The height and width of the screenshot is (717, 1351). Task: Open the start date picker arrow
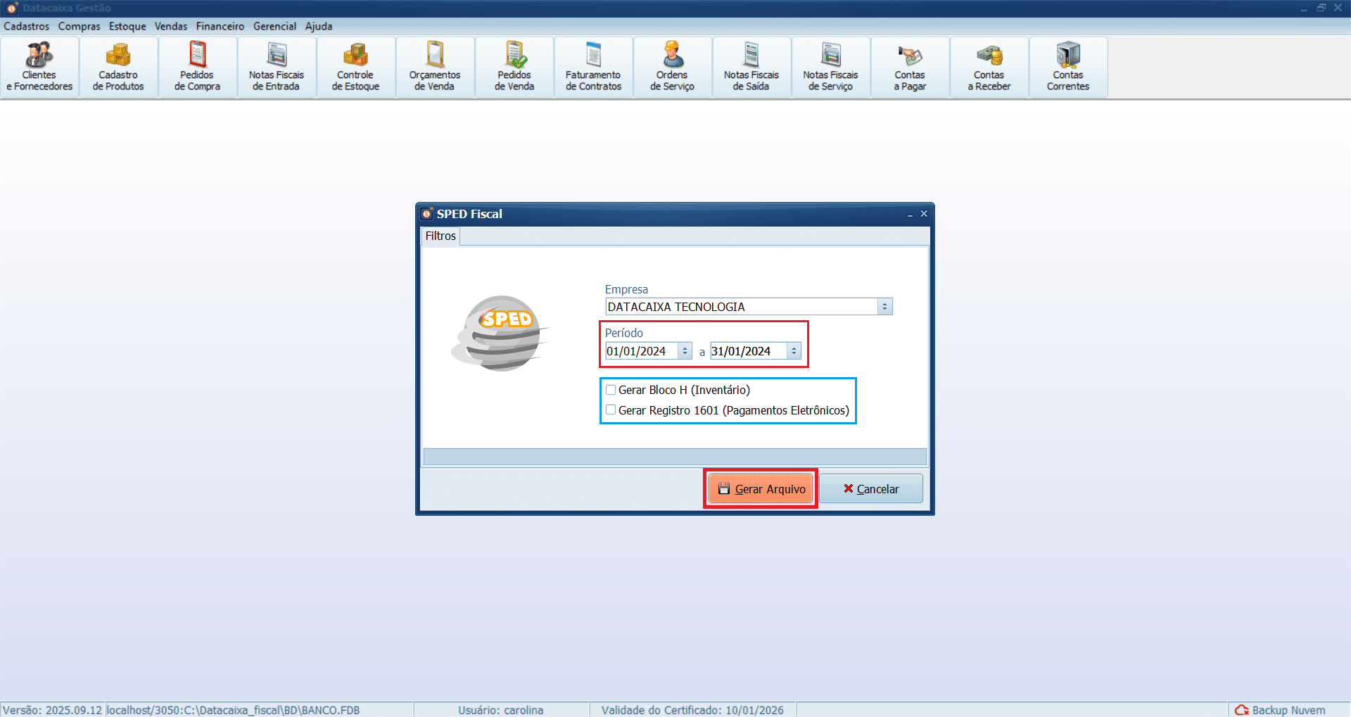click(685, 351)
